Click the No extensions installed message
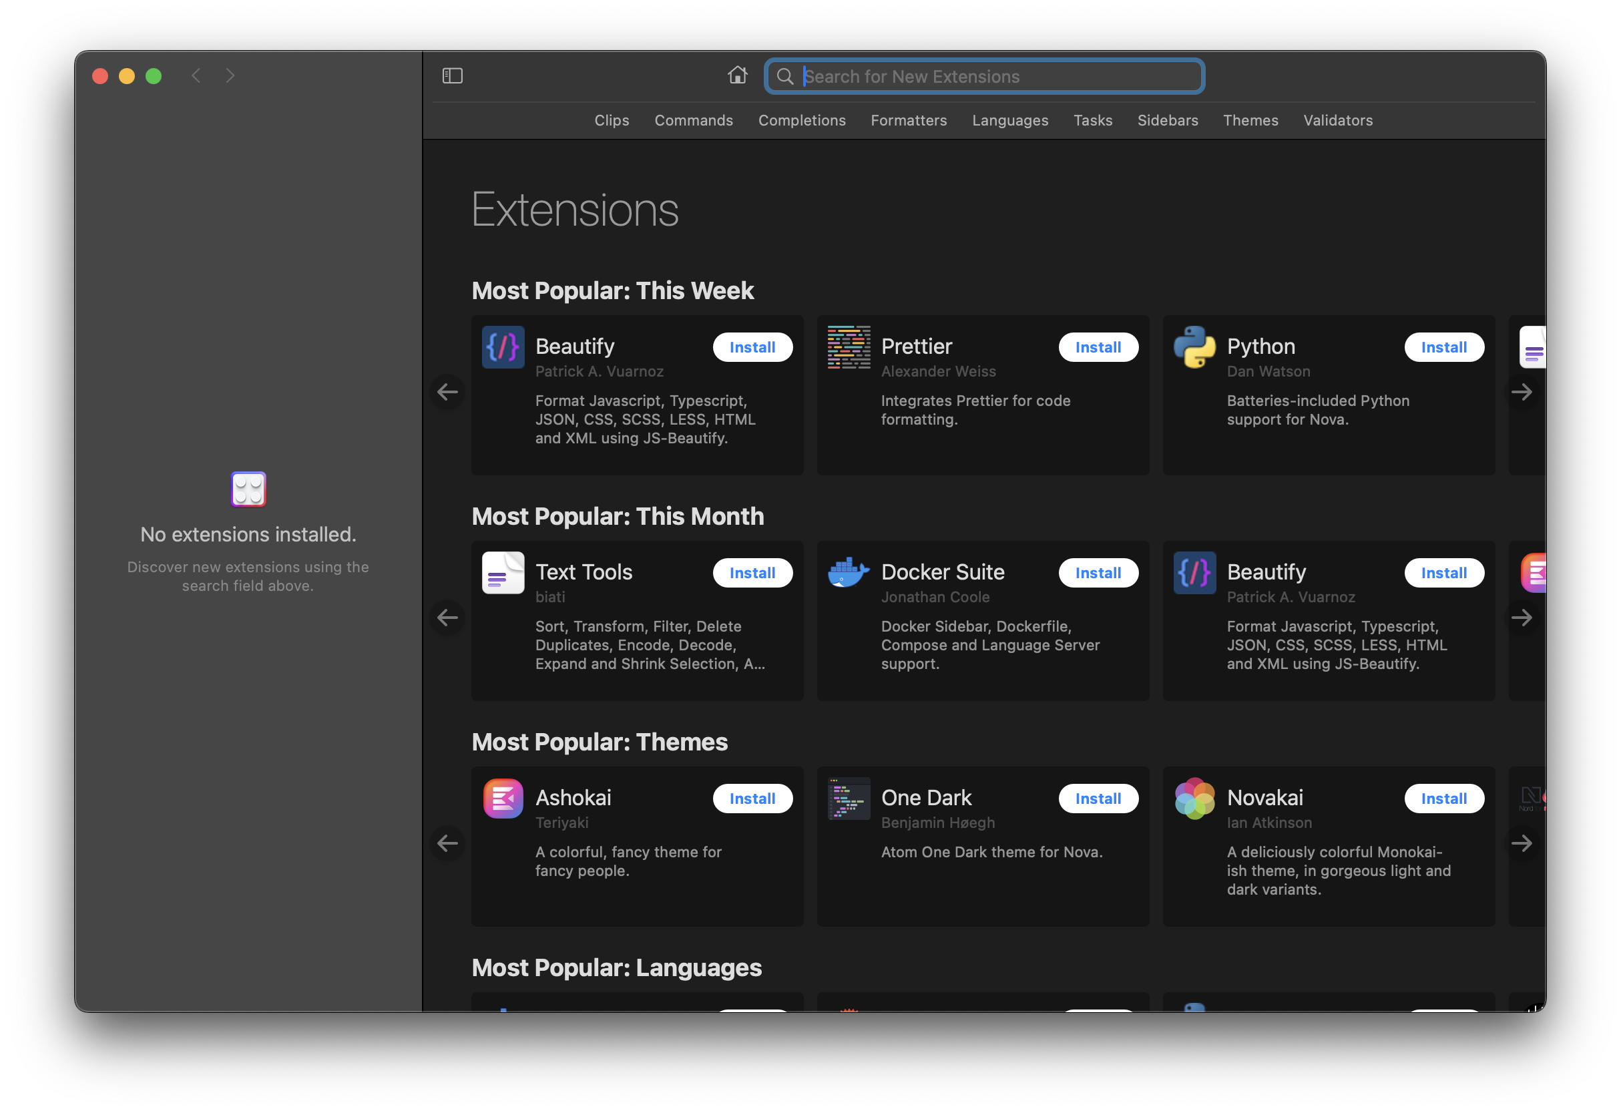 (248, 534)
